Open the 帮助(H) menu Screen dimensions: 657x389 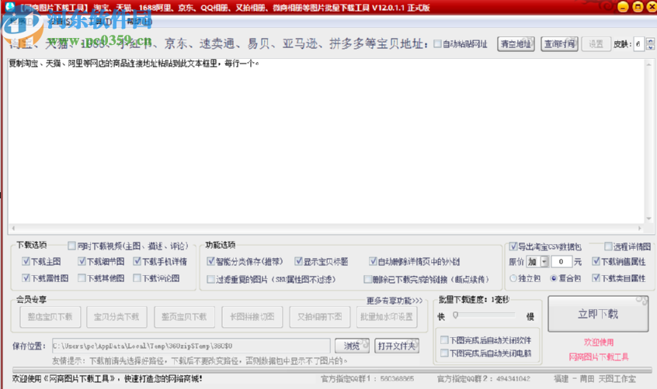tap(138, 22)
